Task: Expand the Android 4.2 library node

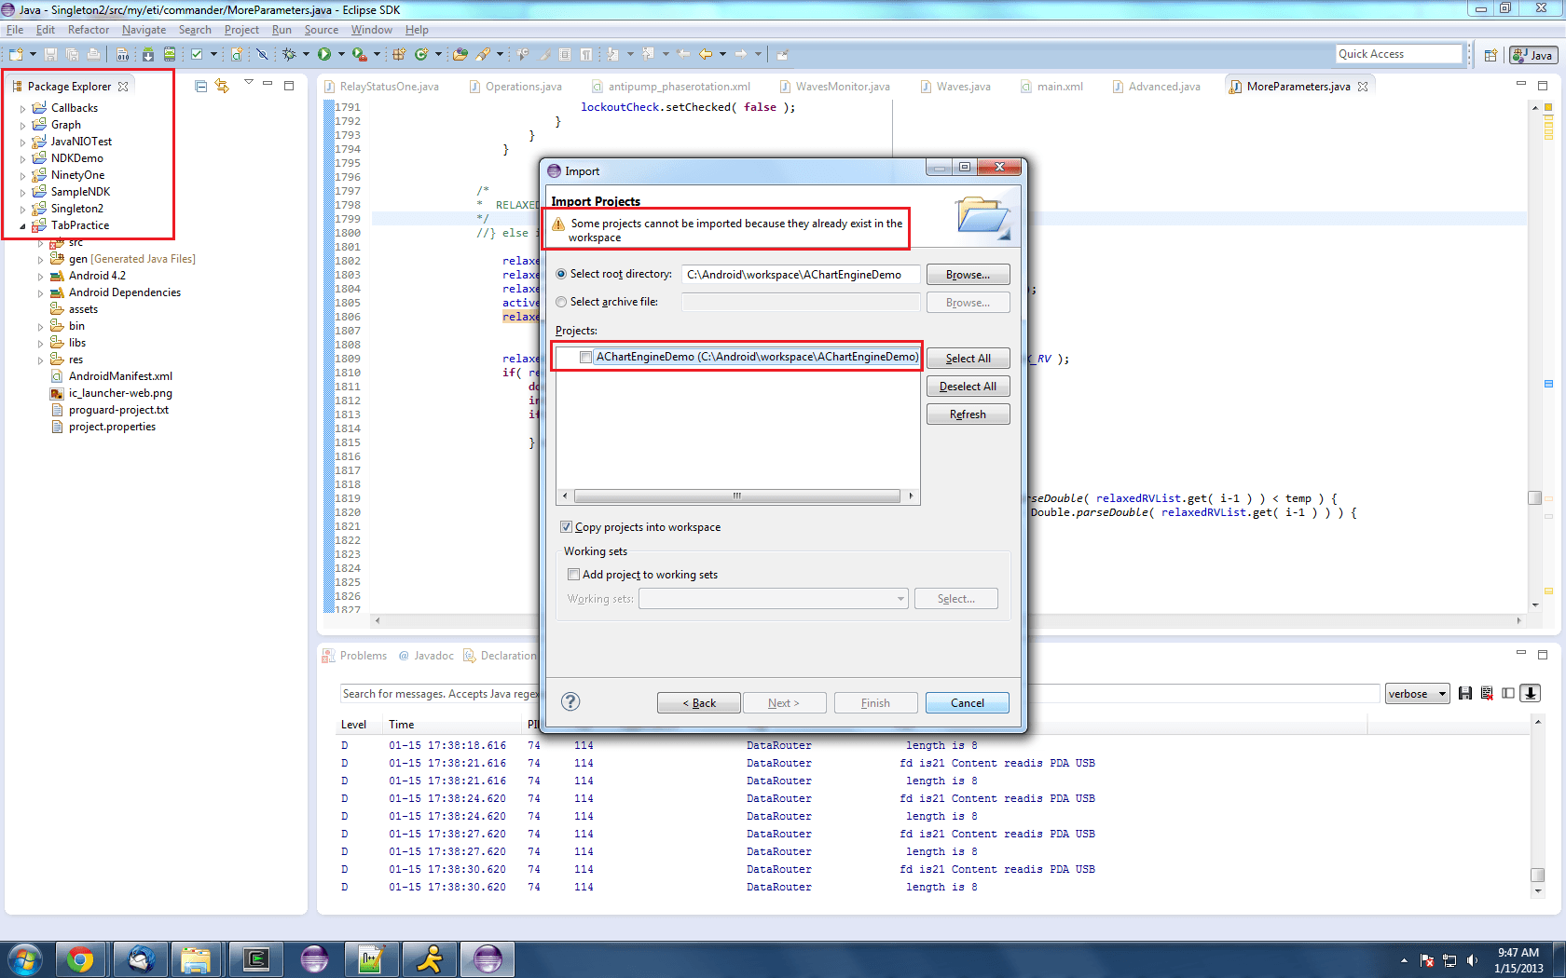Action: [40, 277]
